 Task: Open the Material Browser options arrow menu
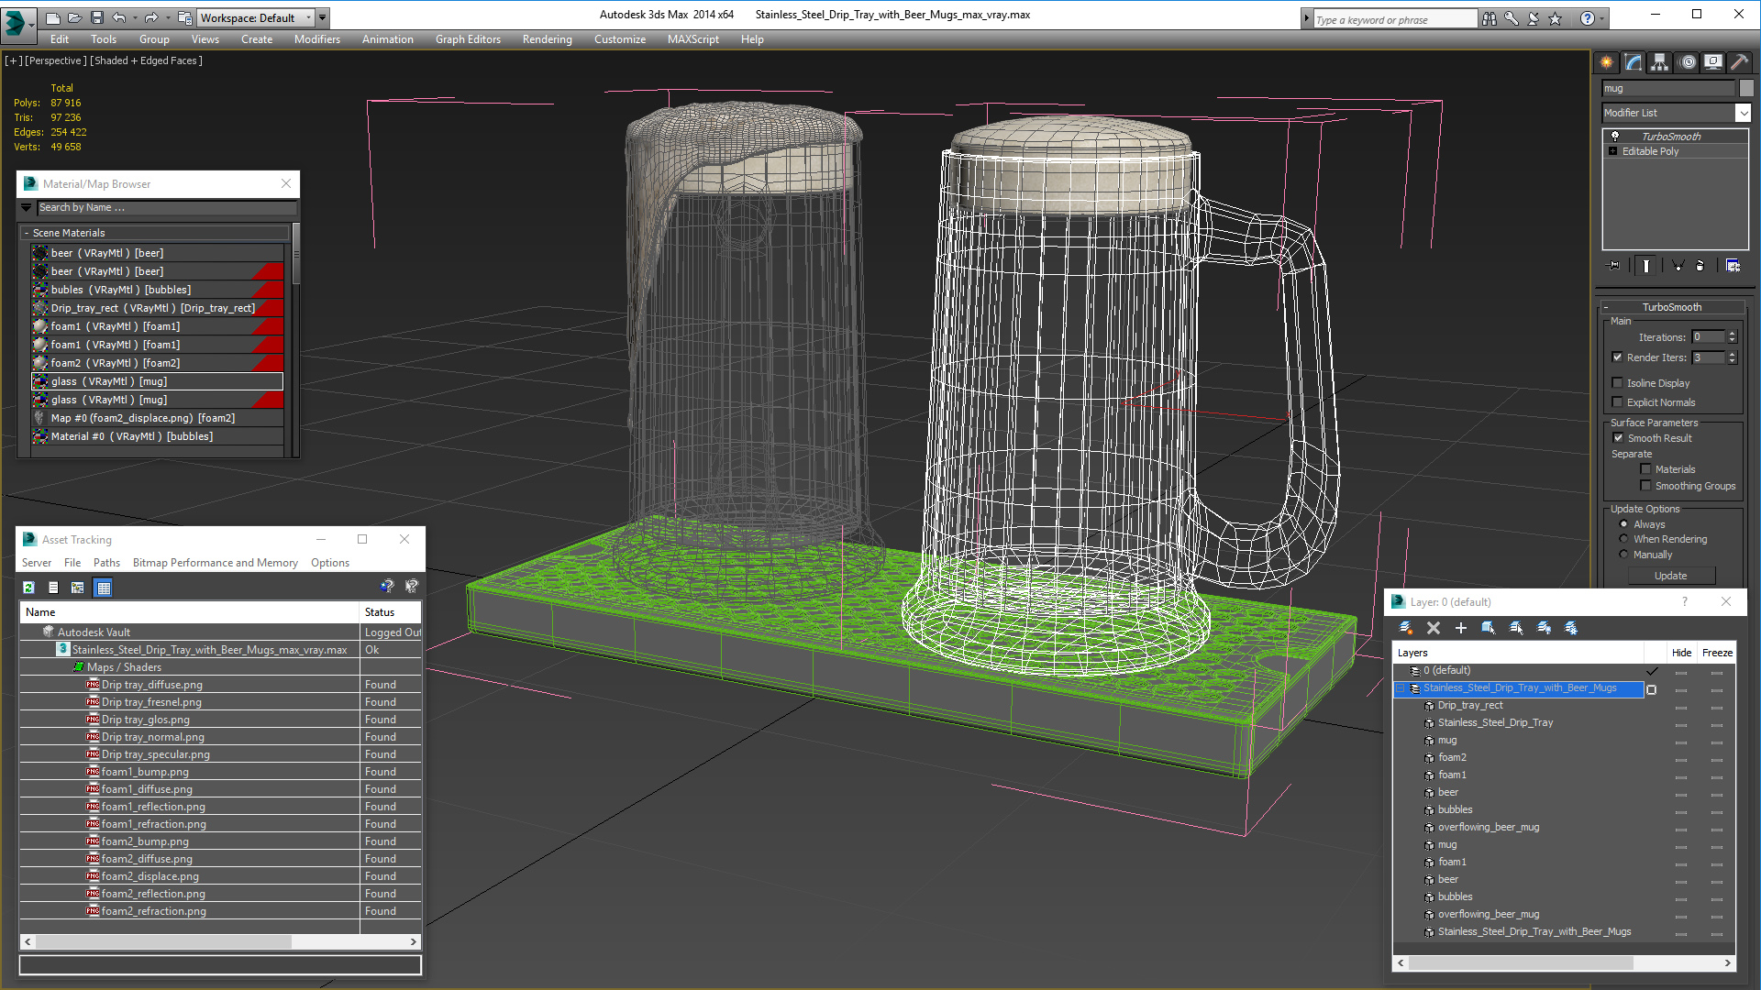[27, 208]
